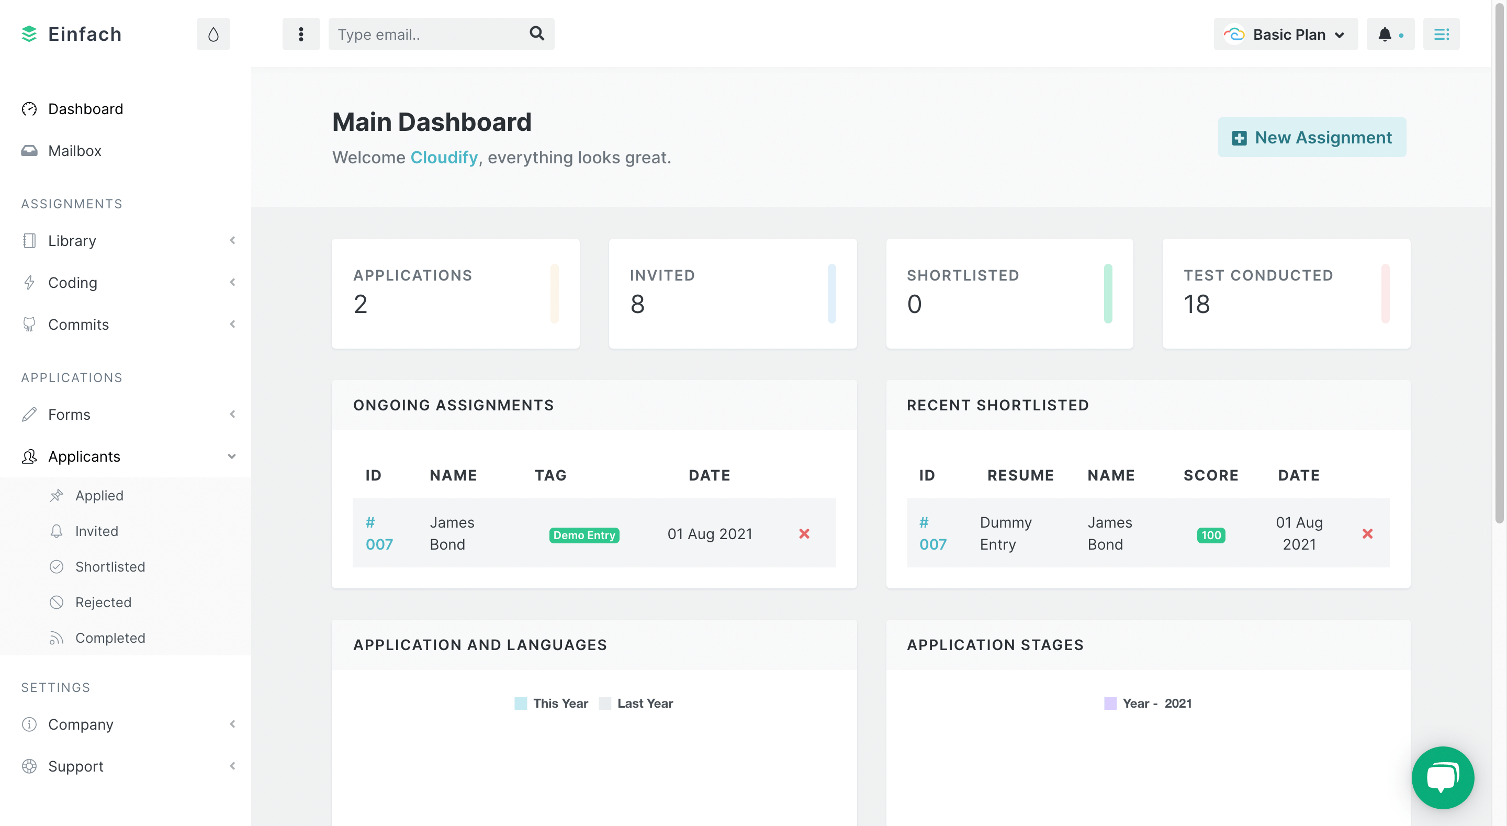Expand the Library assignments submenu
1507x826 pixels.
point(231,240)
